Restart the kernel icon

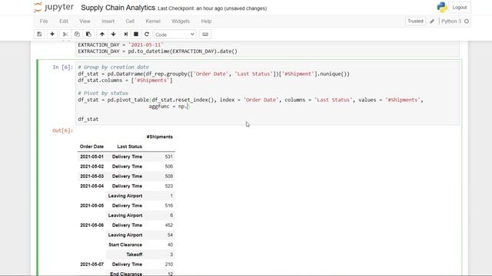coord(147,34)
